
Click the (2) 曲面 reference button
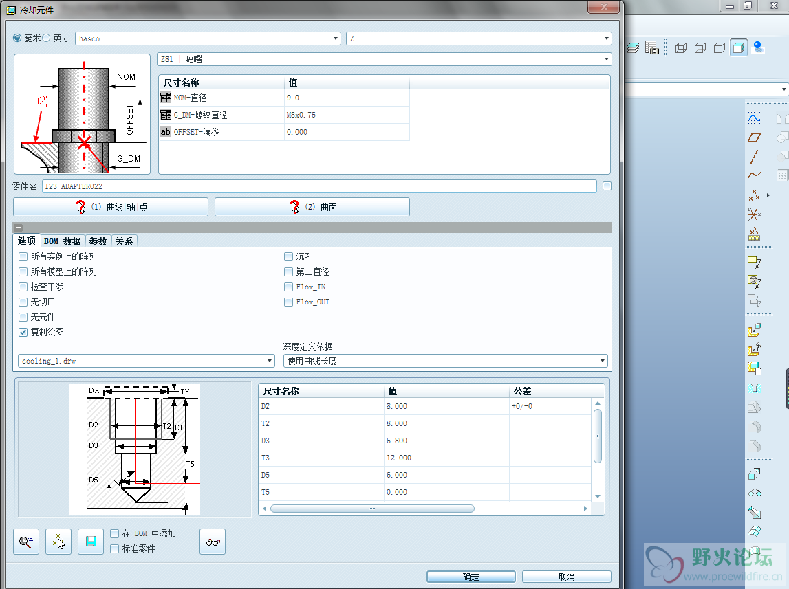pos(312,207)
